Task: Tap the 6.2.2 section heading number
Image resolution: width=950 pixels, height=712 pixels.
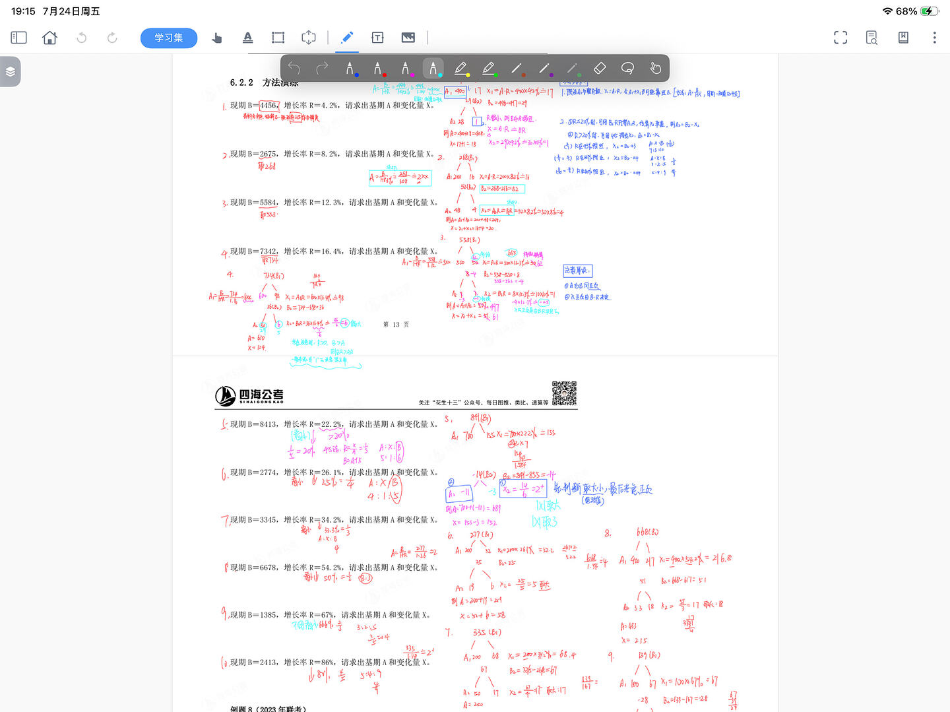Action: click(241, 82)
